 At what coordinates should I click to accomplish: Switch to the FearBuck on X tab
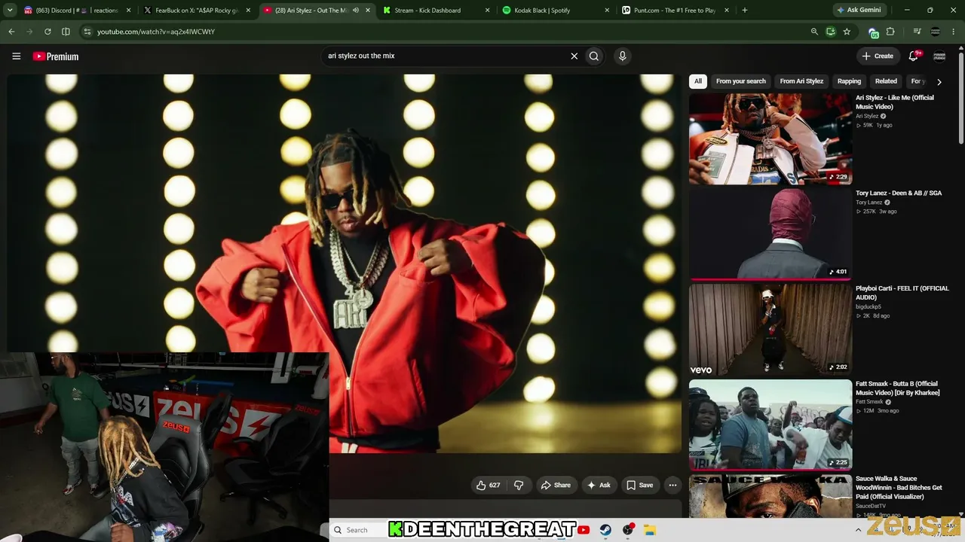(197, 11)
